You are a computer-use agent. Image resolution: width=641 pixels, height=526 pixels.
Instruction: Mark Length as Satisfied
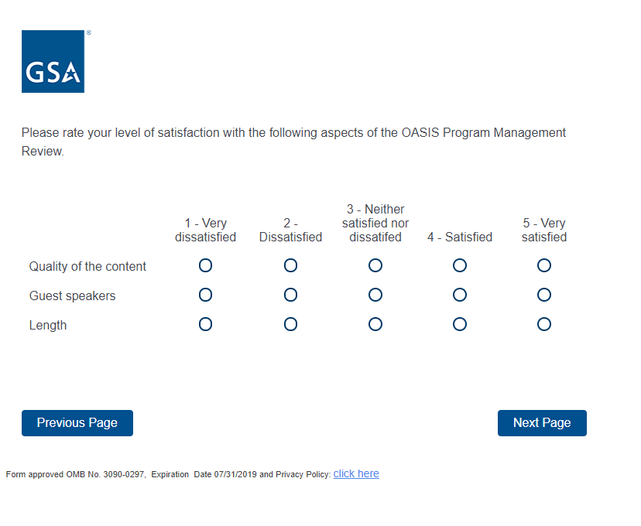460,324
